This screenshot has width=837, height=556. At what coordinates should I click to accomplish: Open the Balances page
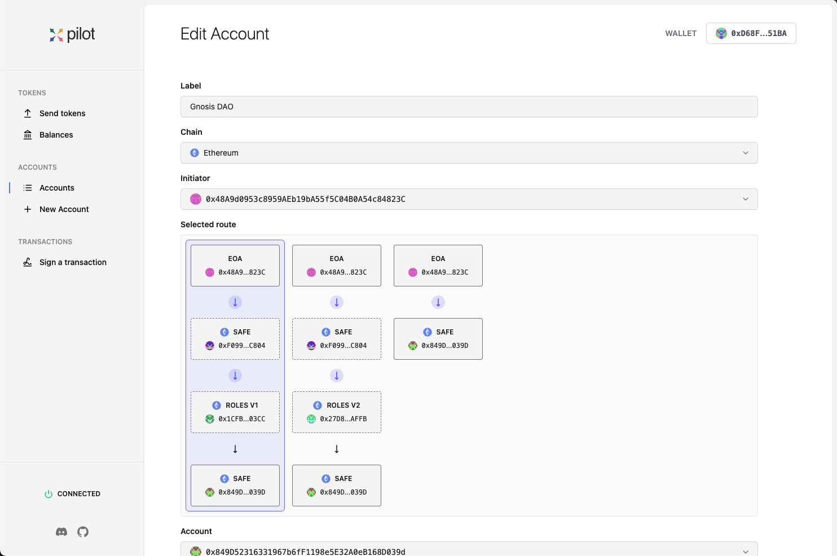pyautogui.click(x=56, y=135)
